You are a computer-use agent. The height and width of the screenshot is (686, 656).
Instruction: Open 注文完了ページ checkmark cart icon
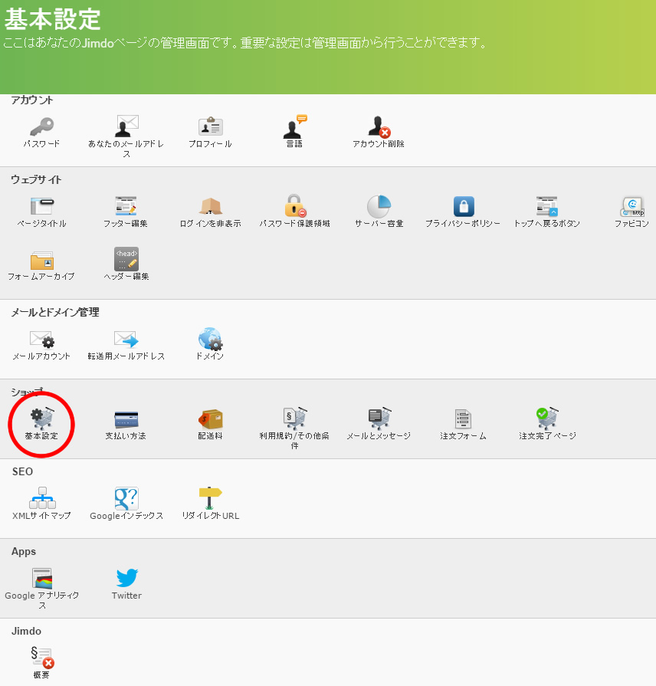(547, 418)
